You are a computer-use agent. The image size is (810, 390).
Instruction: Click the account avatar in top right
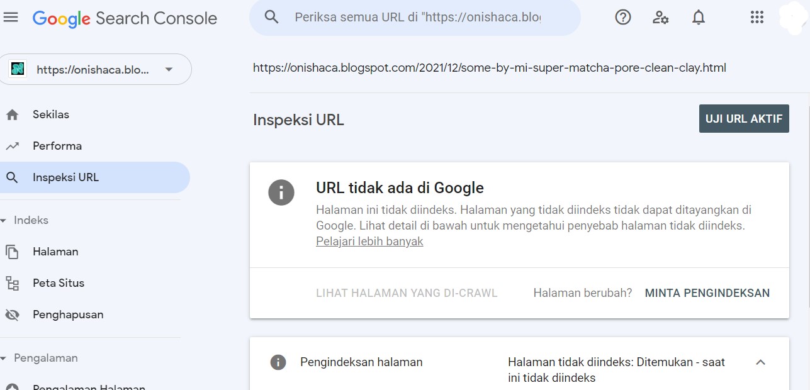(x=793, y=18)
